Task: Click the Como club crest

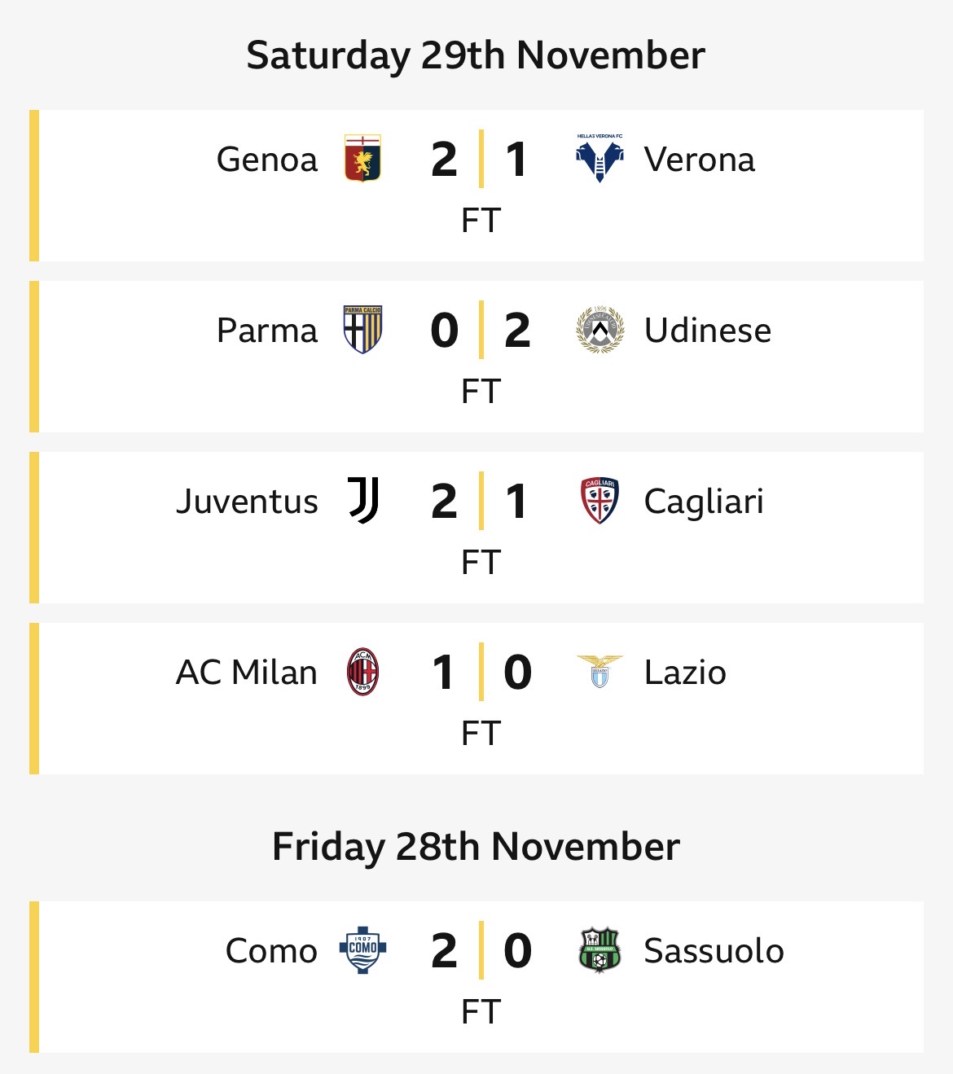Action: [362, 950]
